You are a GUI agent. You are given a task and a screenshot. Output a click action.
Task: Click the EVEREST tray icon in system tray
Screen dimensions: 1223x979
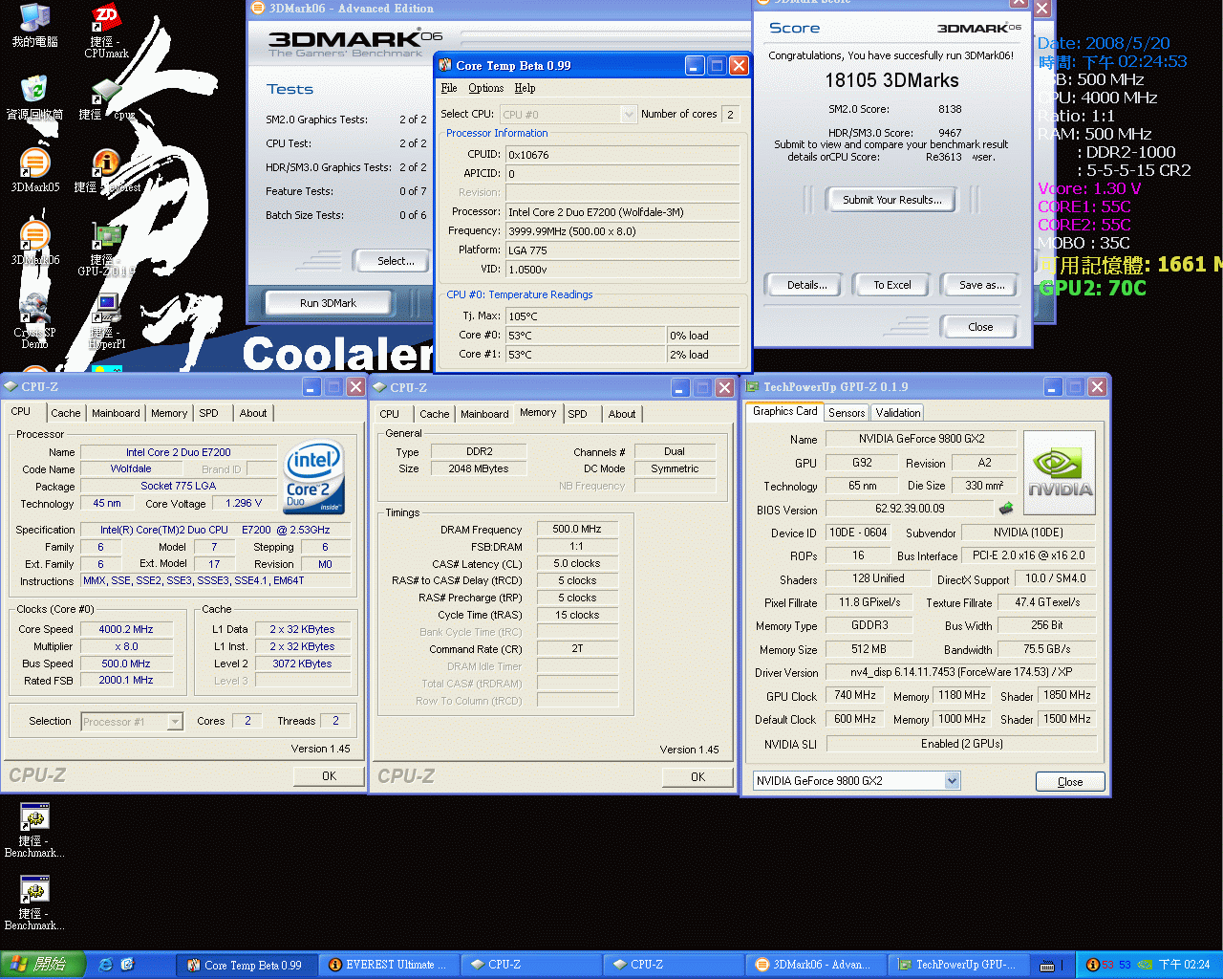coord(1092,965)
